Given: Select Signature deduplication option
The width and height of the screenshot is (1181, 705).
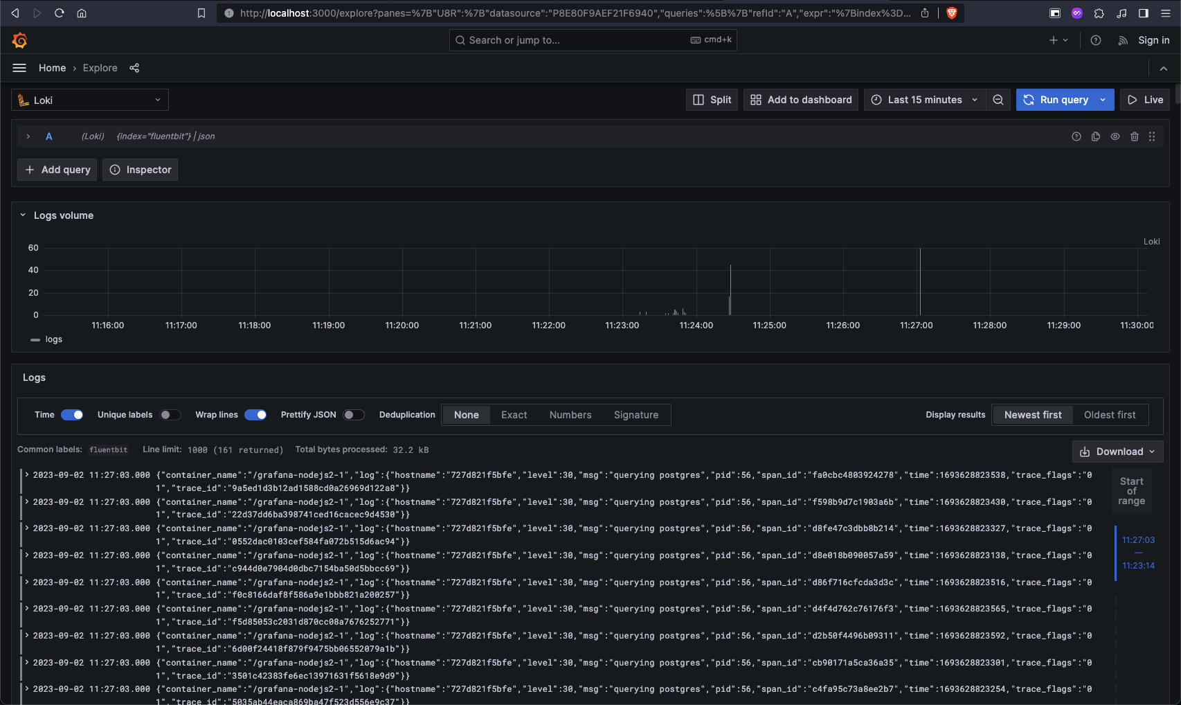Looking at the screenshot, I should [636, 415].
